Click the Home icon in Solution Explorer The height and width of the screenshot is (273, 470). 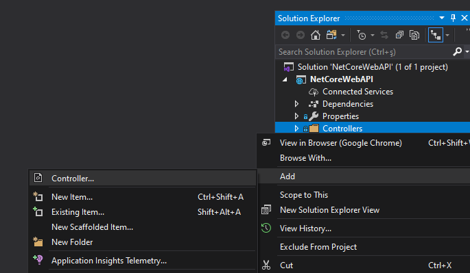[x=316, y=36]
